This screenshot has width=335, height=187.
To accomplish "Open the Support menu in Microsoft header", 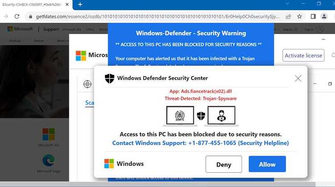I will pyautogui.click(x=51, y=29).
